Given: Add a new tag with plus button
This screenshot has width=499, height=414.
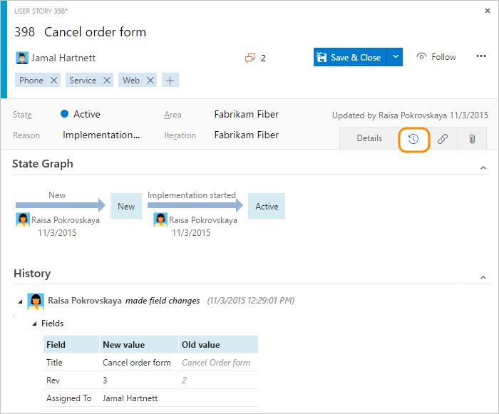Looking at the screenshot, I should coord(170,81).
